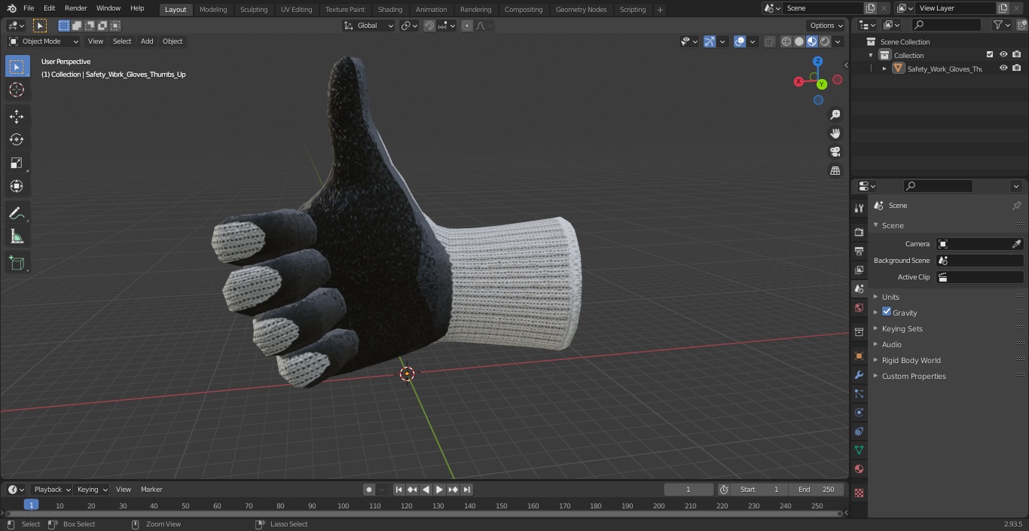Click the viewport pan hand icon
The image size is (1029, 531).
tap(835, 133)
